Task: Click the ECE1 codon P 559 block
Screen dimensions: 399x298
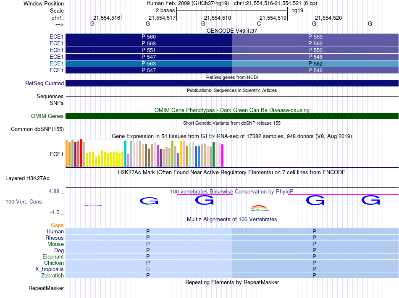Action: click(x=315, y=37)
